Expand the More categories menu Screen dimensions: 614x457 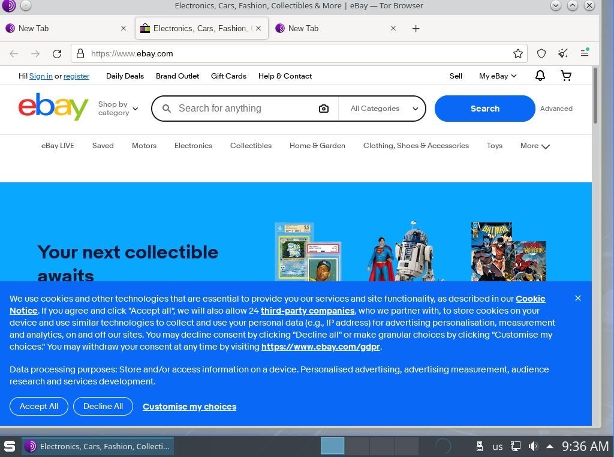click(x=535, y=146)
